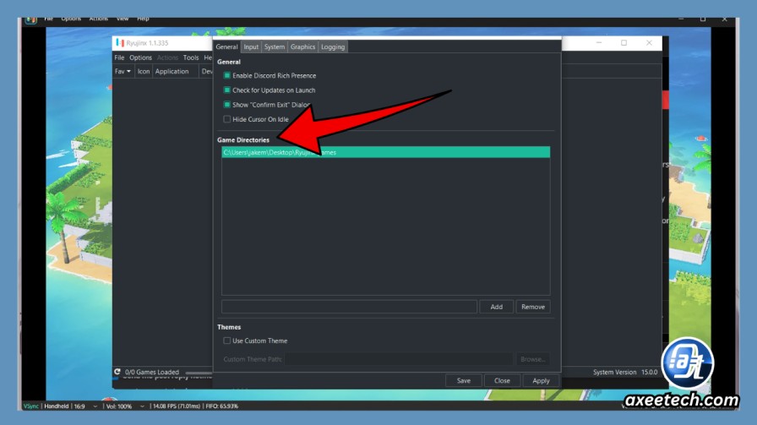The height and width of the screenshot is (425, 757).
Task: Click the 0/0 Games Loaded text
Action: (x=151, y=372)
